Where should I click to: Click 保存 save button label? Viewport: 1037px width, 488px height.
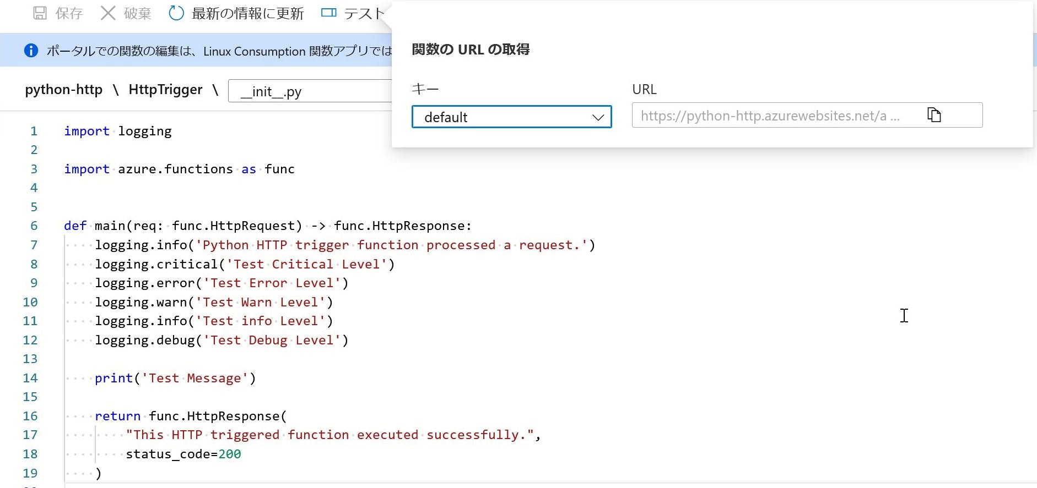69,13
